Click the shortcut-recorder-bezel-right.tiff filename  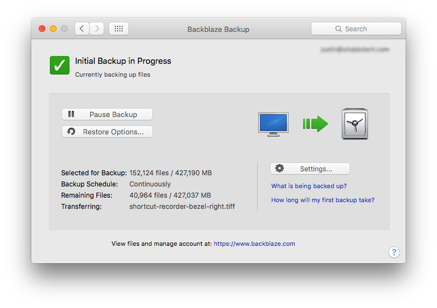(182, 206)
